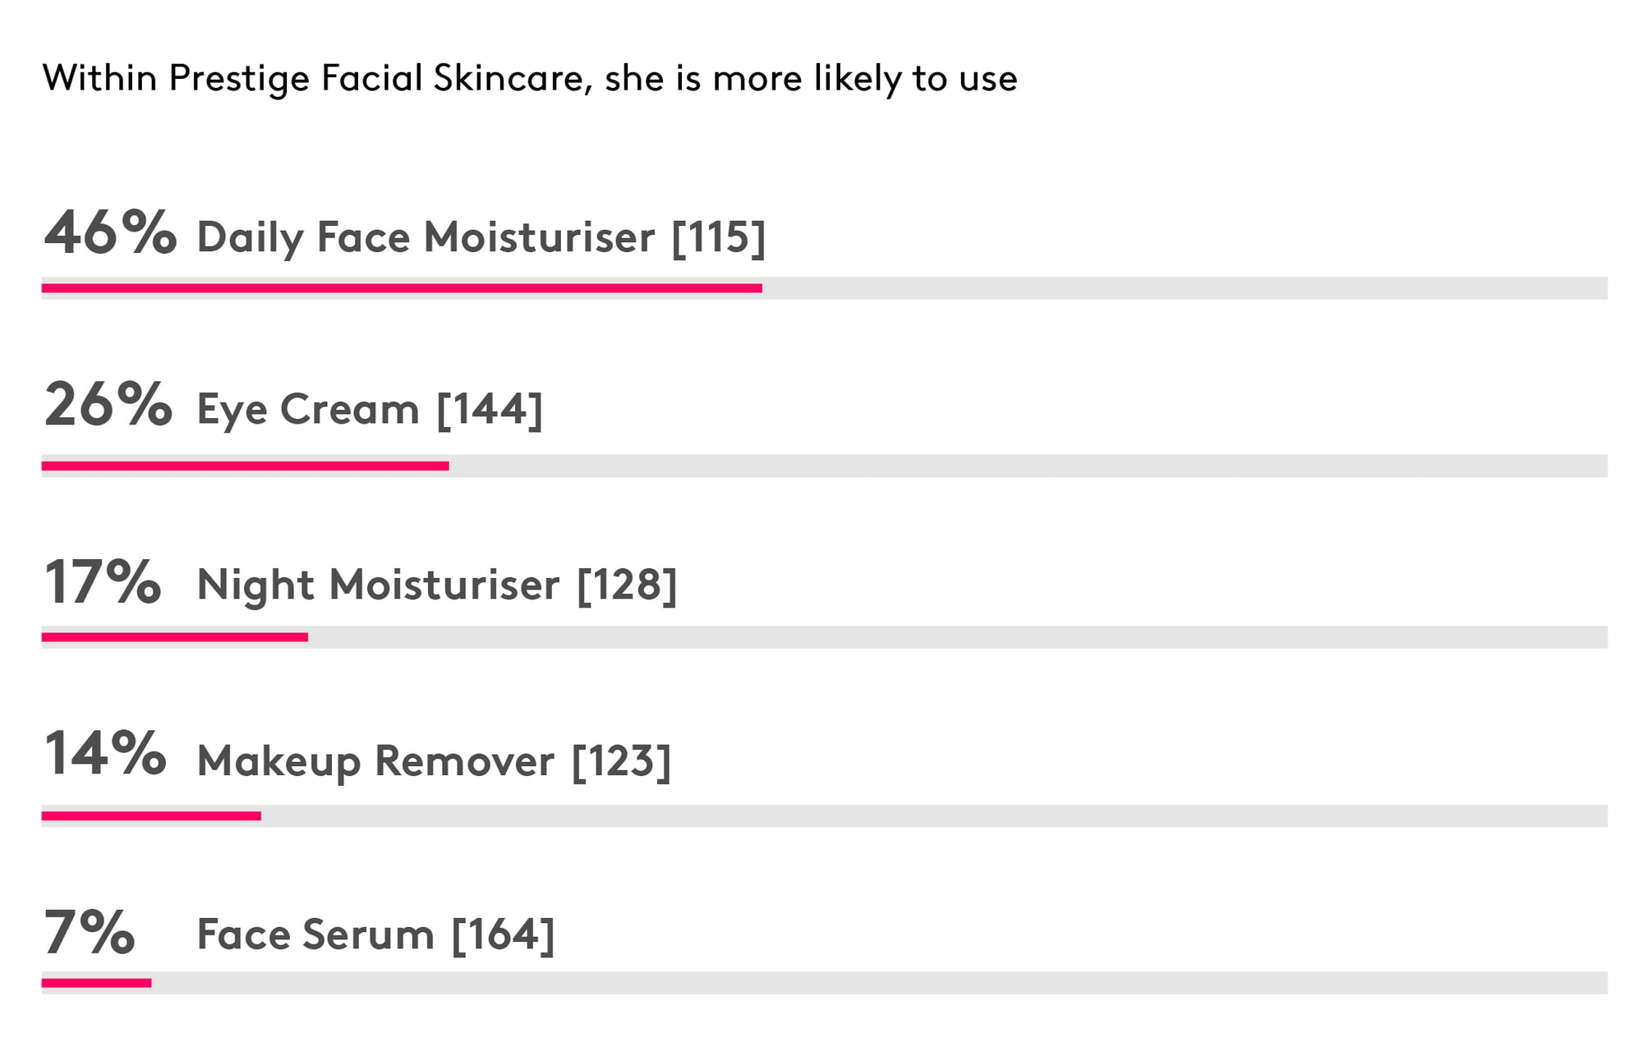Click the Within Prestige Facial Skincare heading

click(x=530, y=79)
